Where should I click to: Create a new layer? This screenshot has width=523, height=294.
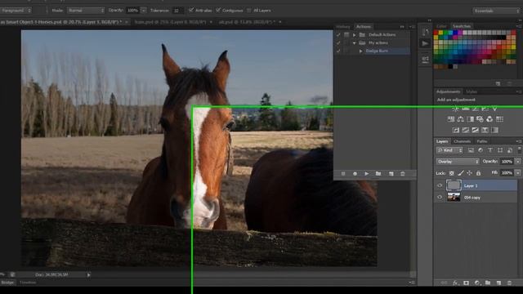[498, 283]
